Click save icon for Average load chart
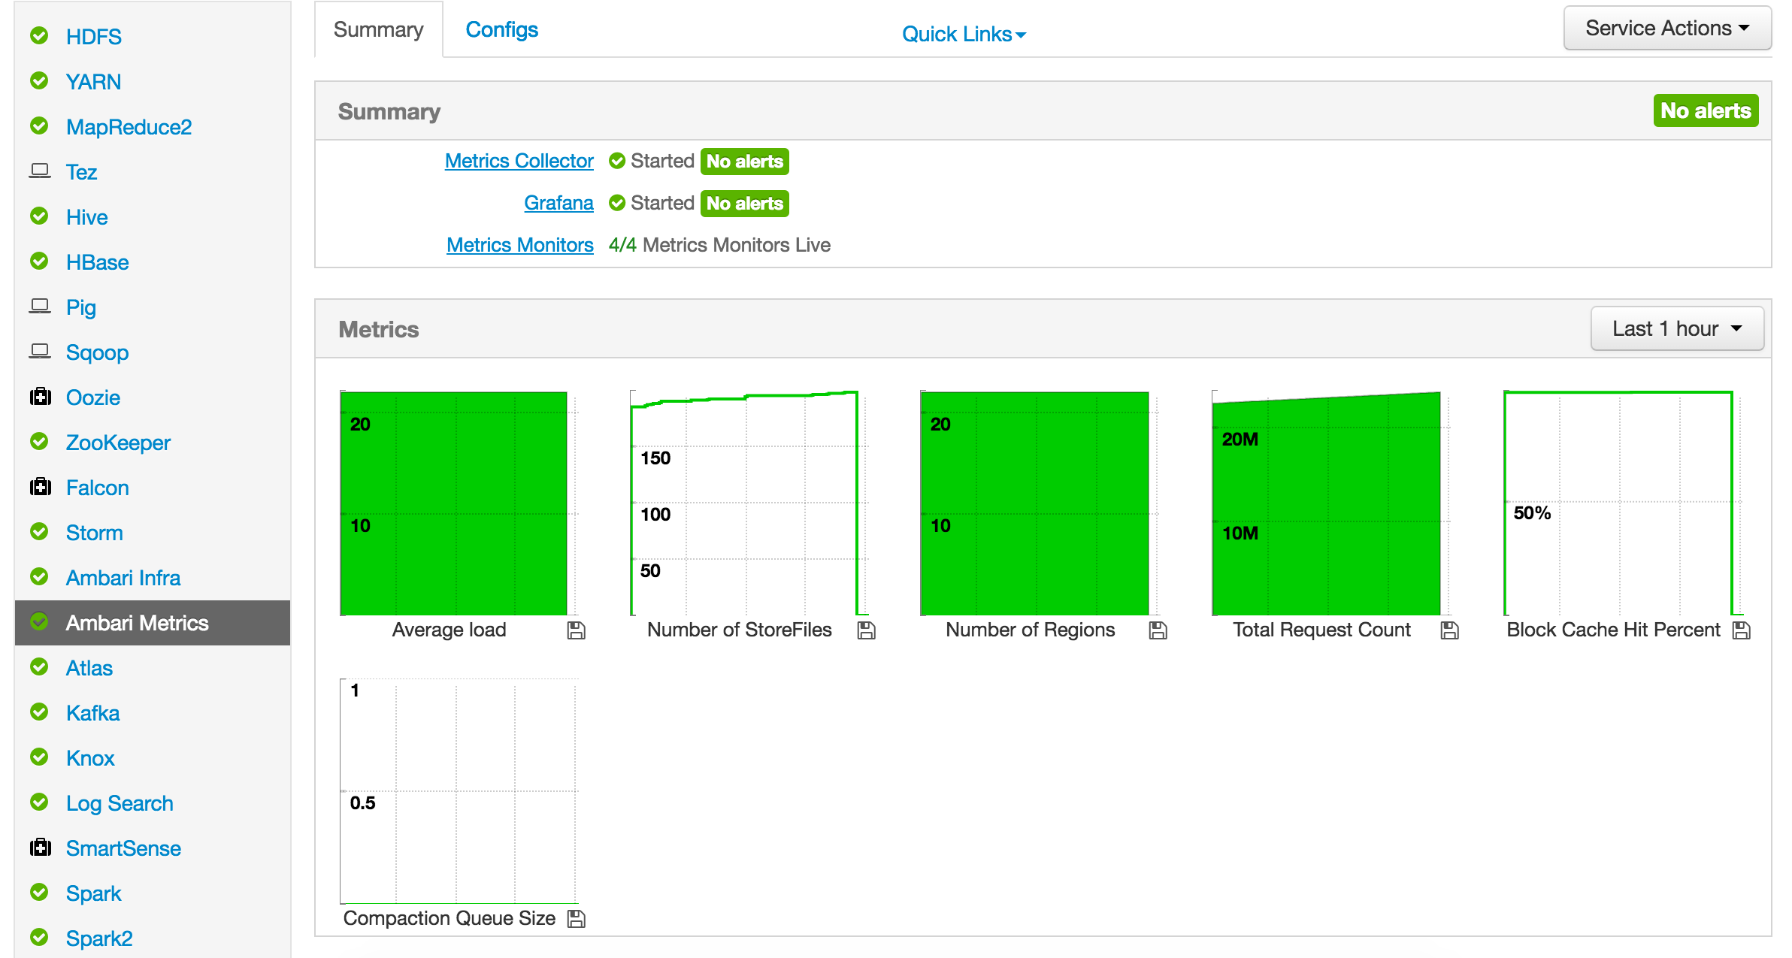The height and width of the screenshot is (958, 1792). point(576,630)
